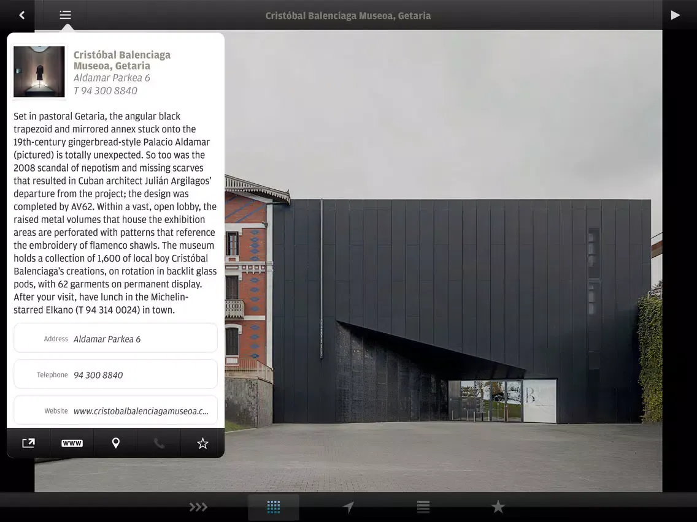Open the location arrow tab in the bottom bar
697x522 pixels.
[x=348, y=507]
